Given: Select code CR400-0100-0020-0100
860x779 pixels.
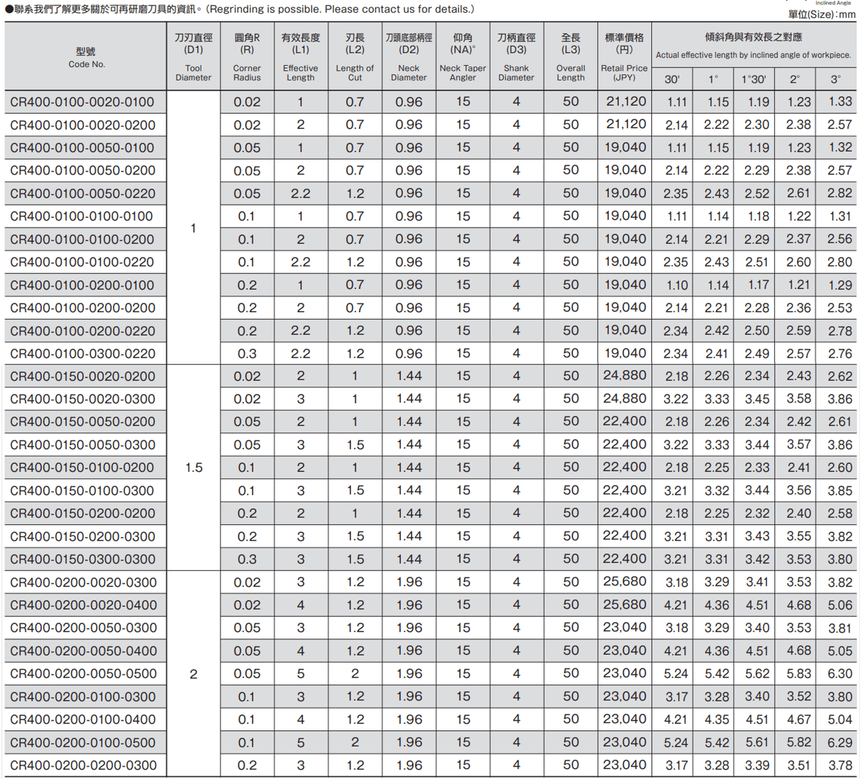Looking at the screenshot, I should 82,102.
